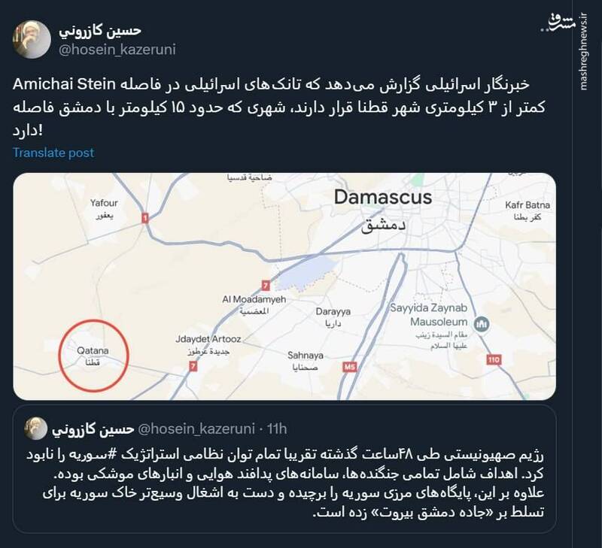The width and height of the screenshot is (602, 548).
Task: Click the red circle around Qatana
Action: coord(93,356)
